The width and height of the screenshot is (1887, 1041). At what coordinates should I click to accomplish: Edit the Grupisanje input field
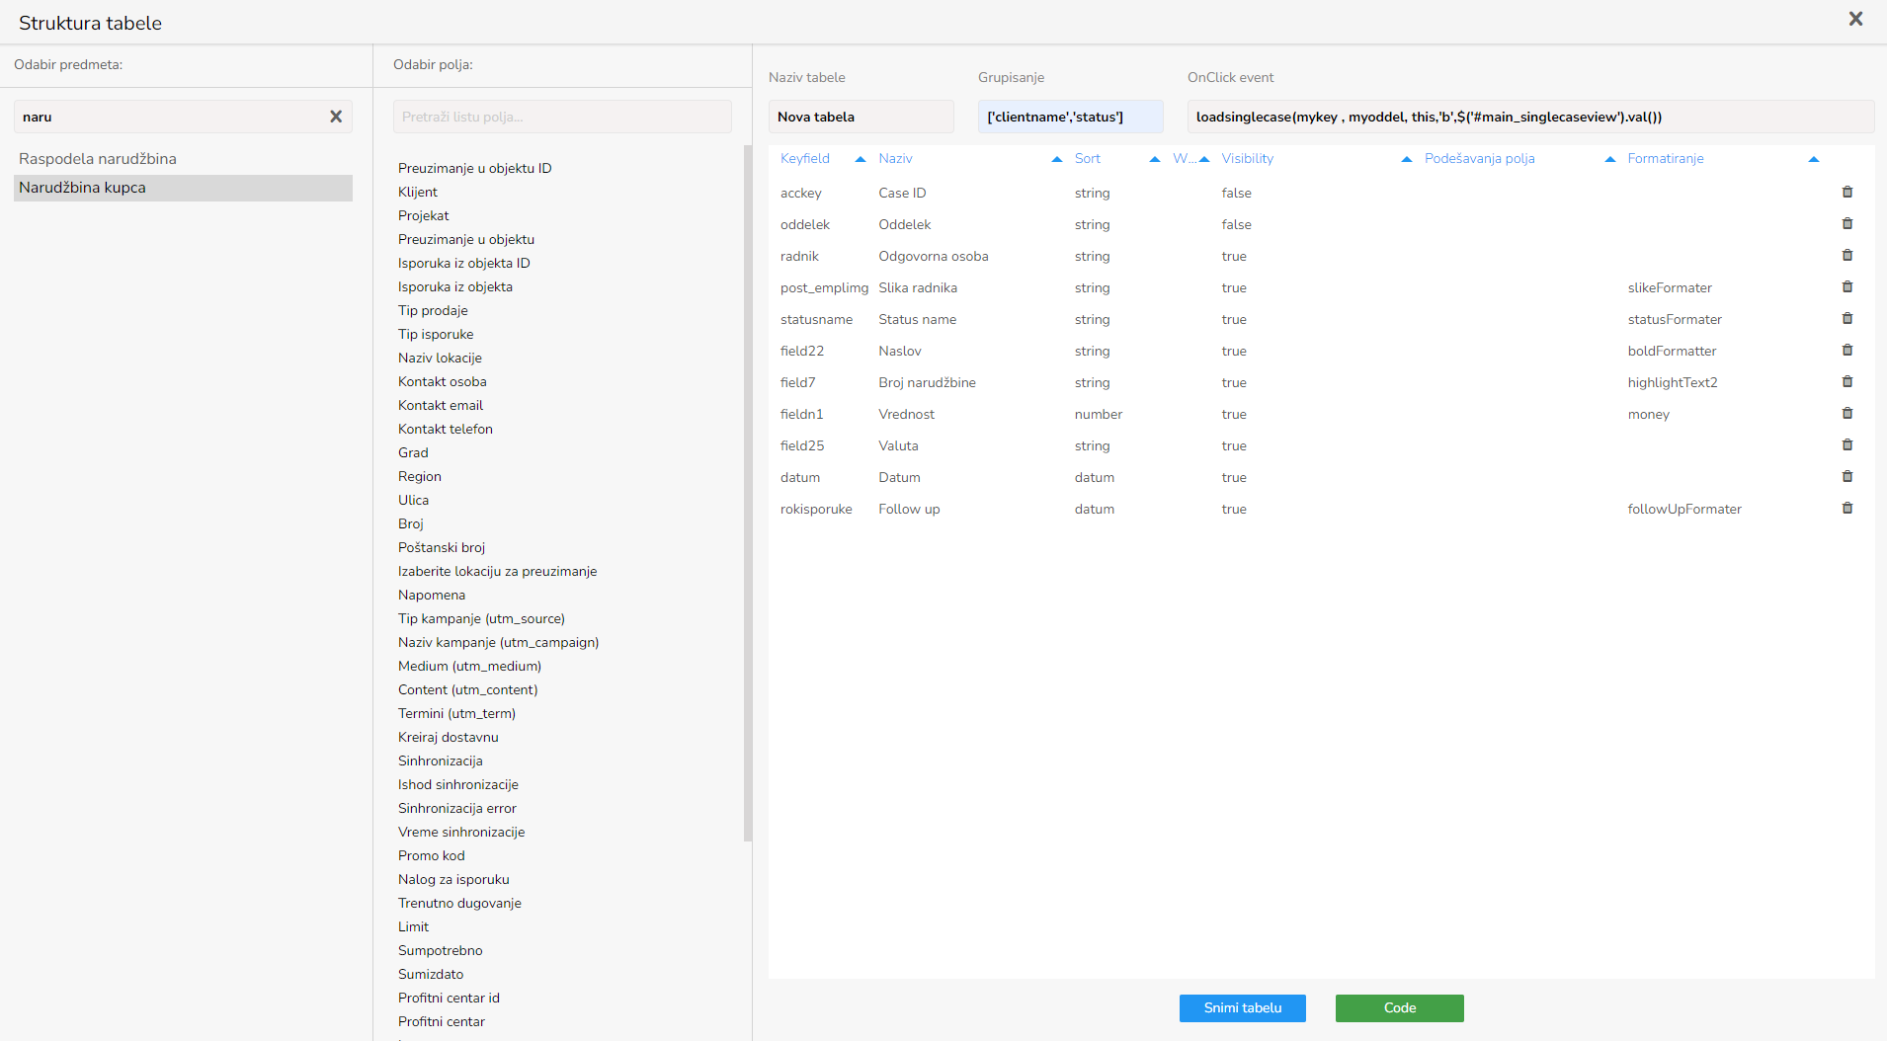[x=1071, y=117]
